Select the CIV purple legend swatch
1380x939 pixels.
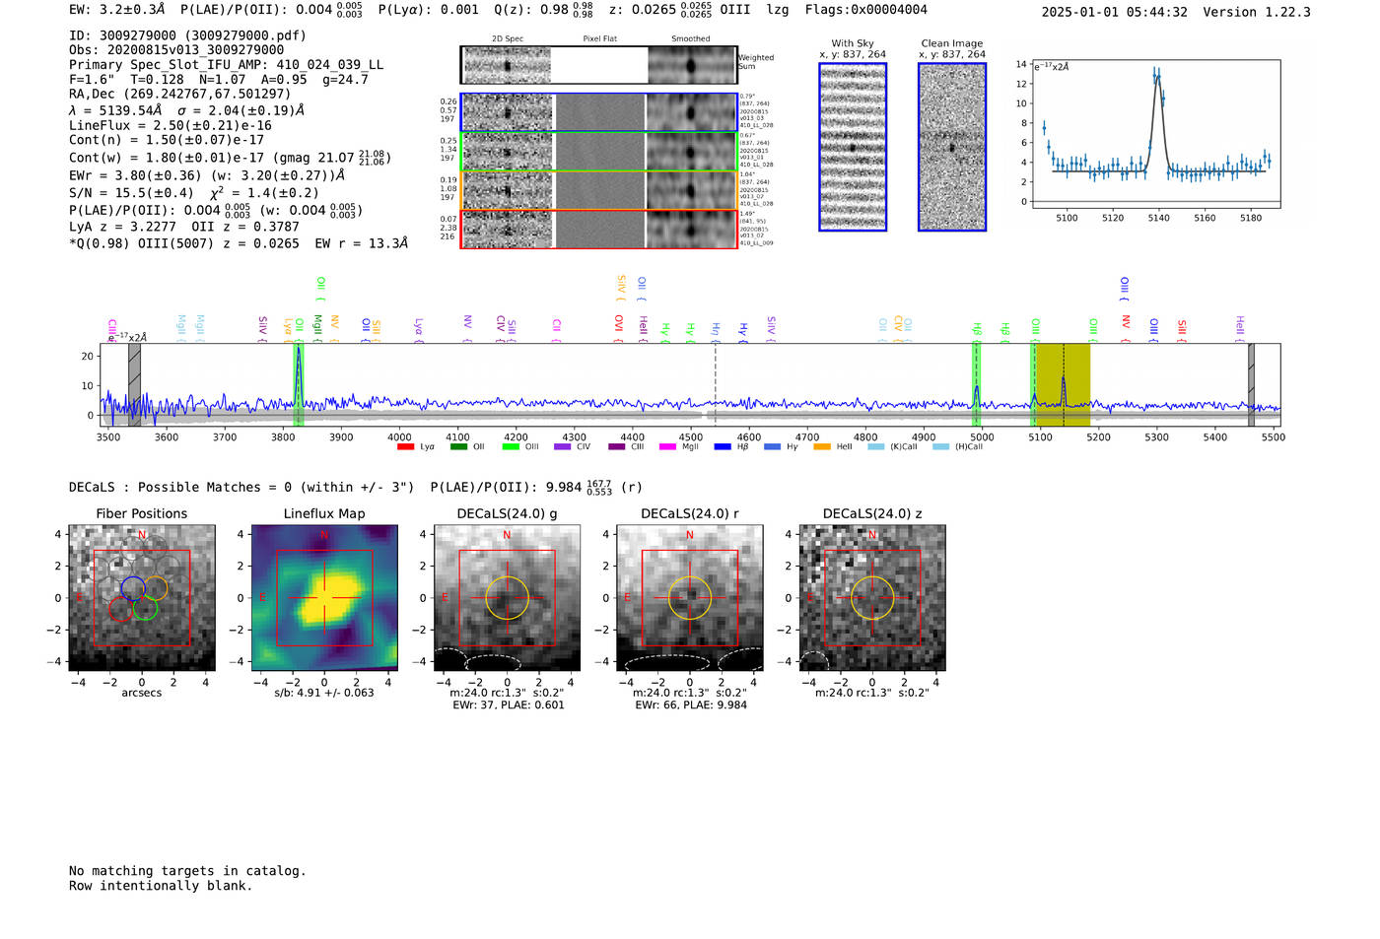click(563, 446)
